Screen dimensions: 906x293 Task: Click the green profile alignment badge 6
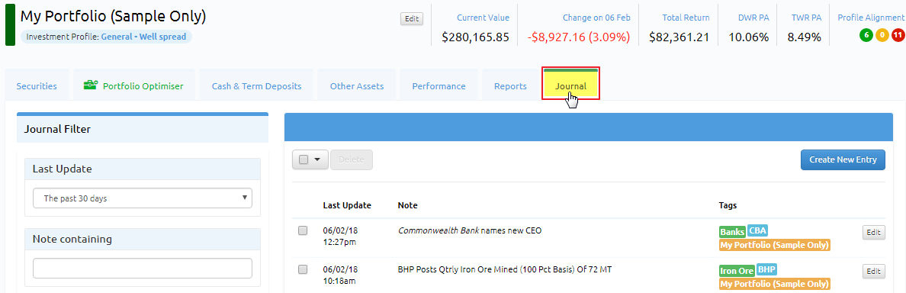[866, 35]
